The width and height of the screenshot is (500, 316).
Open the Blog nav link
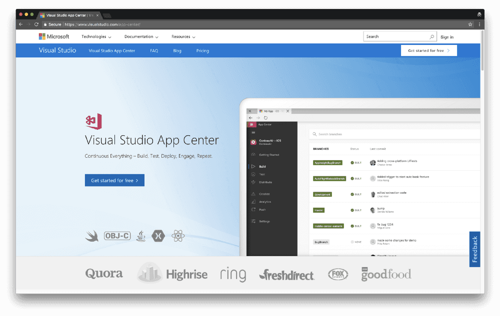point(177,50)
